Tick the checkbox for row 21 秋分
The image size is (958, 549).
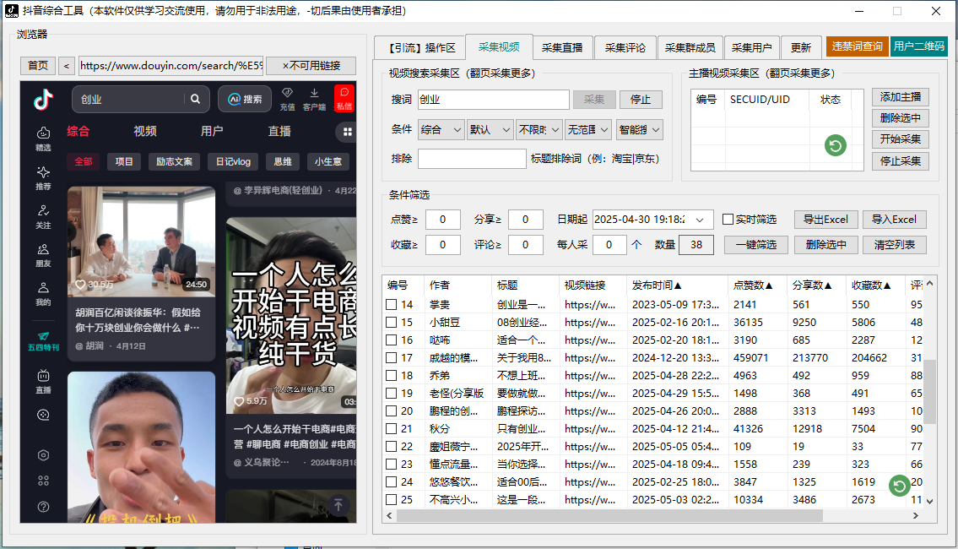point(392,429)
